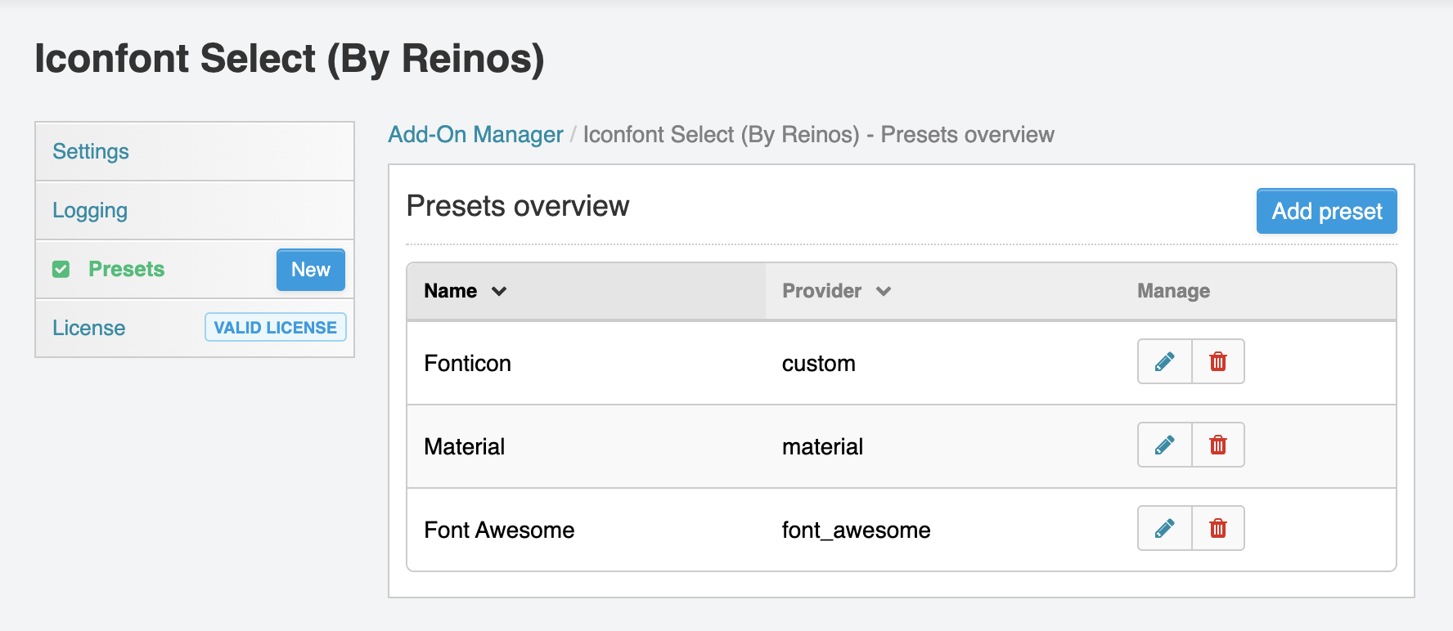Open the License sidebar item
The height and width of the screenshot is (631, 1453).
point(89,328)
